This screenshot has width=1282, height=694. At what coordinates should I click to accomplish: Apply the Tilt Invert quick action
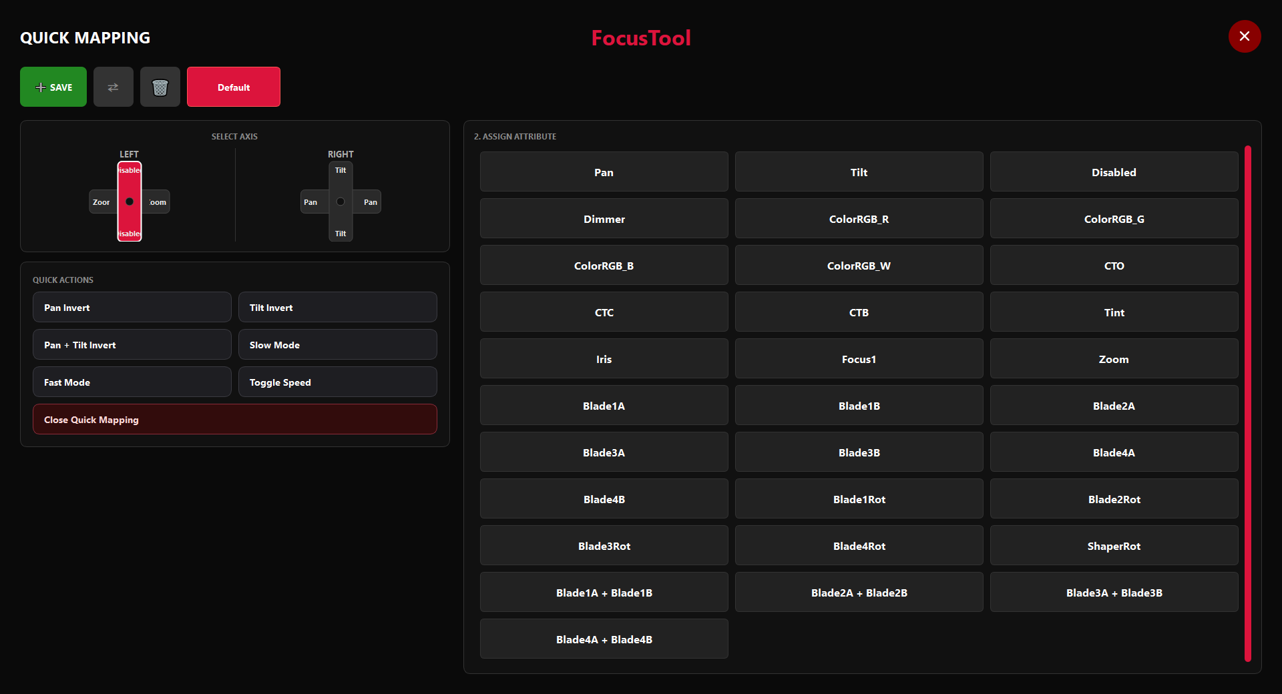click(338, 307)
